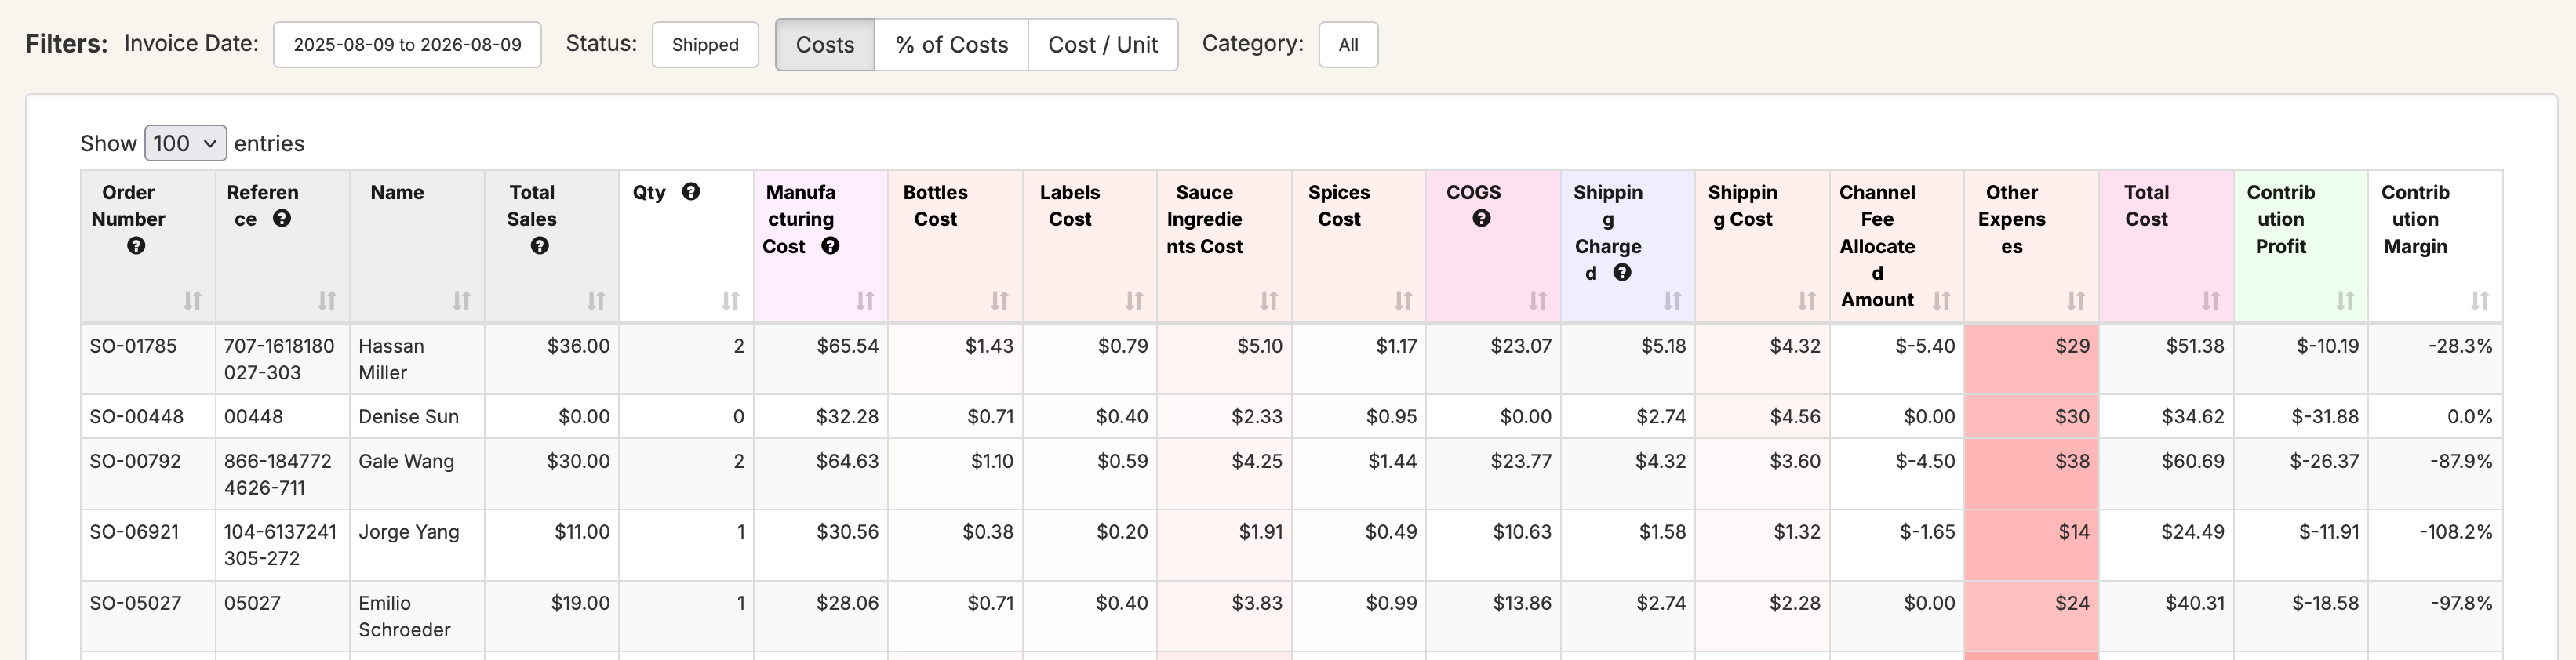2576x660 pixels.
Task: Click channel fee amount $-1.65
Action: click(1927, 532)
